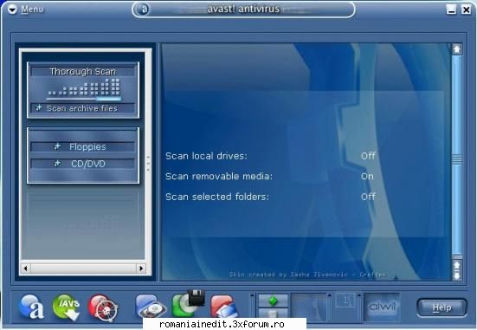Click left arrow of left panel scrollbar
This screenshot has width=477, height=330.
(x=26, y=269)
